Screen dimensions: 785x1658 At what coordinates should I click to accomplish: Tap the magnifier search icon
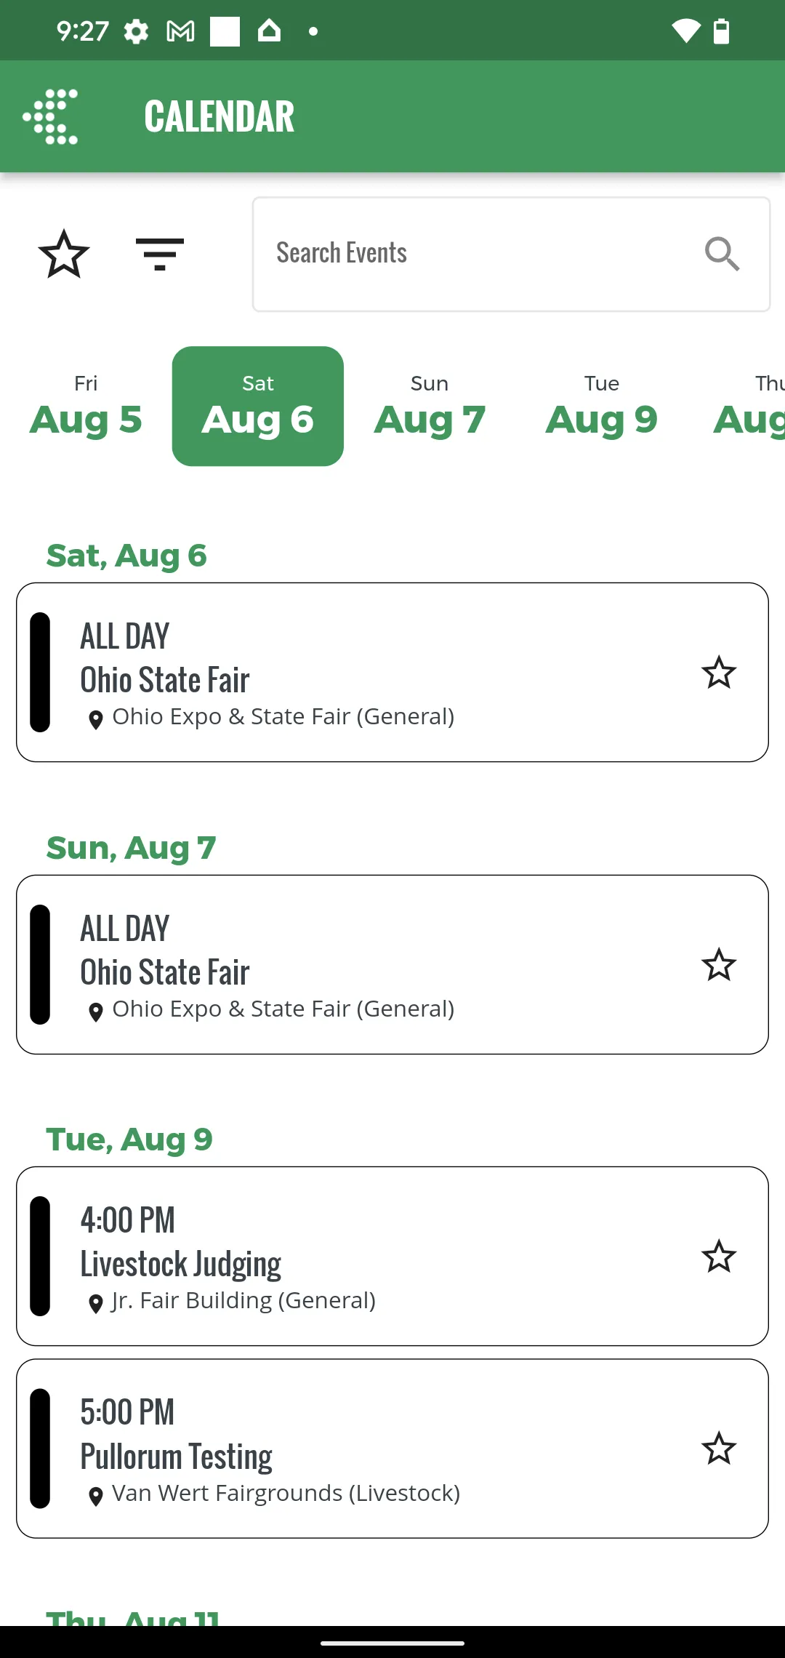tap(722, 254)
